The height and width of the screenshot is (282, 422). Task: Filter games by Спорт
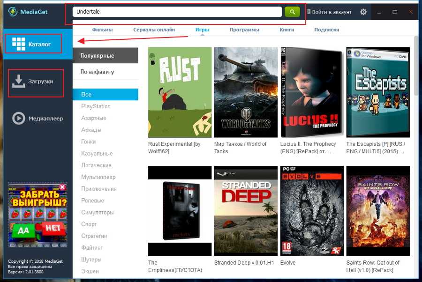(89, 224)
